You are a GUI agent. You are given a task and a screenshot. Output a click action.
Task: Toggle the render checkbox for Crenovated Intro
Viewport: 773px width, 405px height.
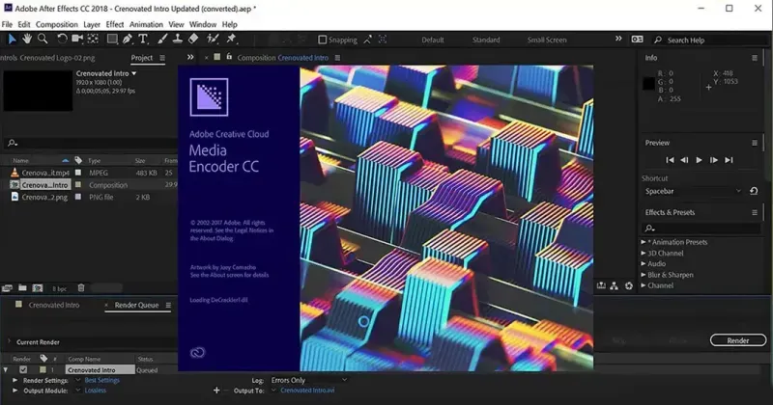pos(23,369)
